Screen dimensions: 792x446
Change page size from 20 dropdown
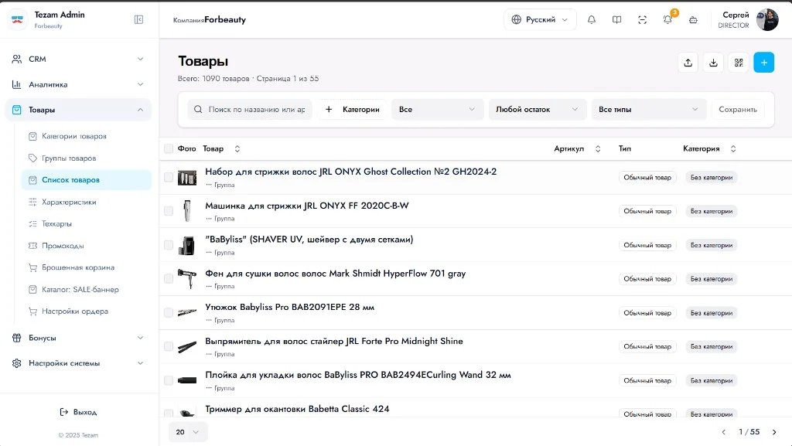[x=187, y=432]
